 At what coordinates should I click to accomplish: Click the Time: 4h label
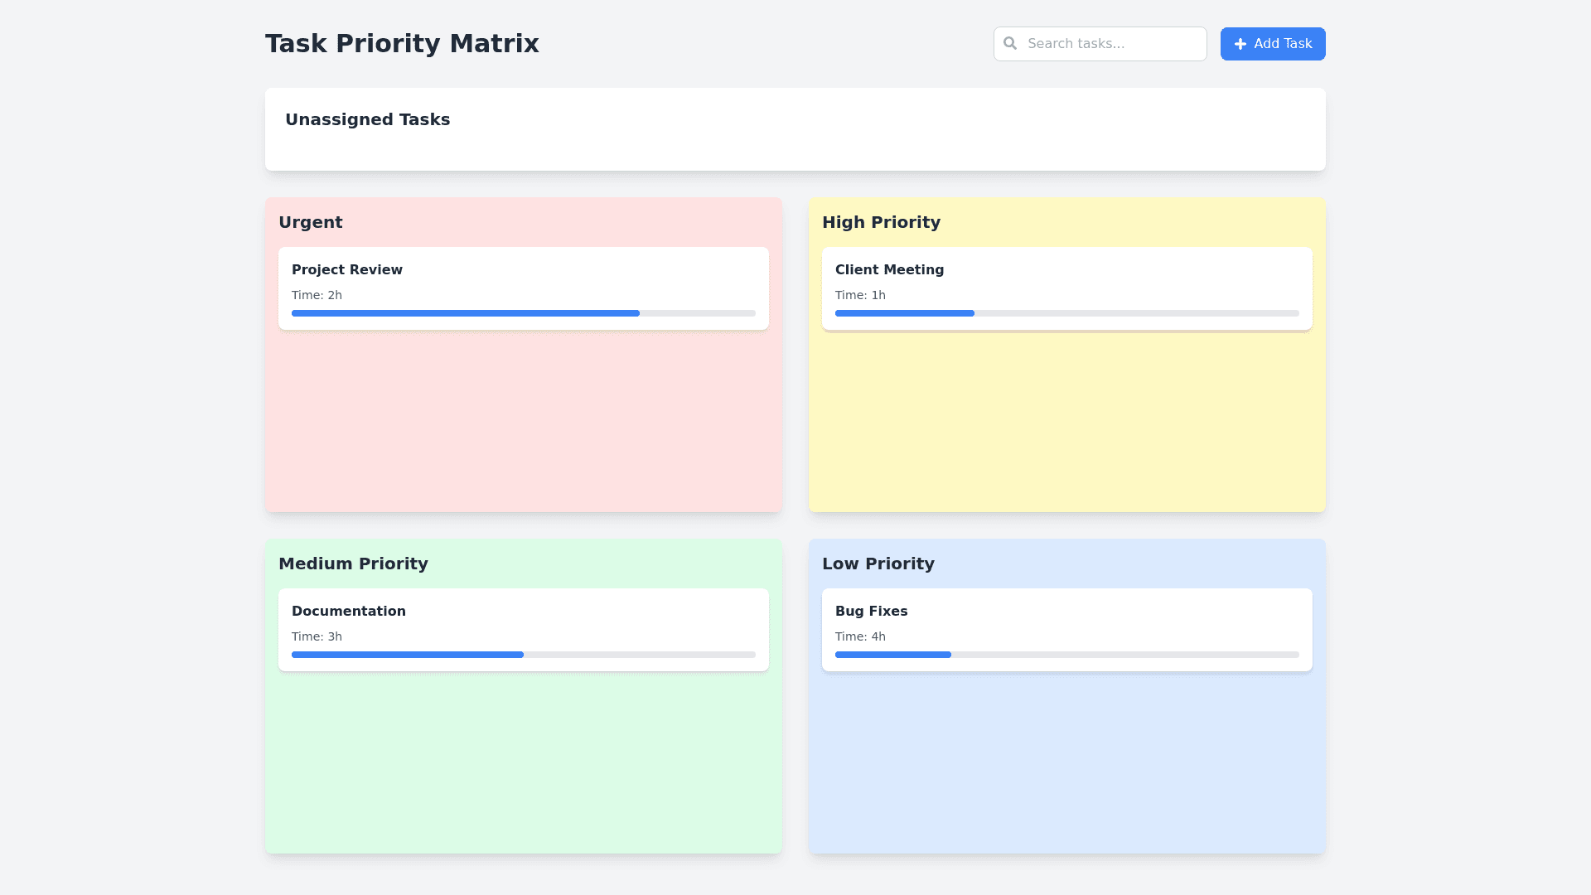point(860,636)
